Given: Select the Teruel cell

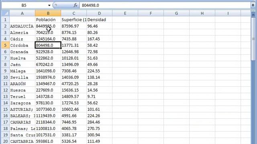Looking at the screenshot, I should click(x=22, y=96).
